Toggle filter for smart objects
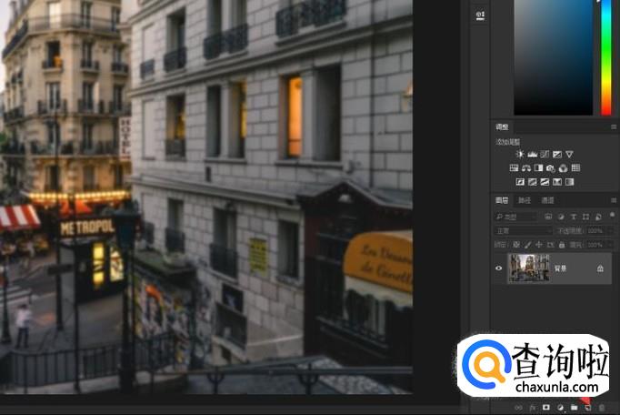620x415 pixels. coord(599,217)
